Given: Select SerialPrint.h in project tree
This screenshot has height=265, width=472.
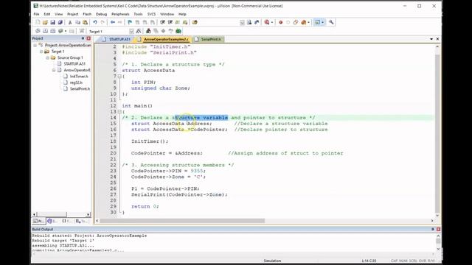Looking at the screenshot, I should (80, 88).
